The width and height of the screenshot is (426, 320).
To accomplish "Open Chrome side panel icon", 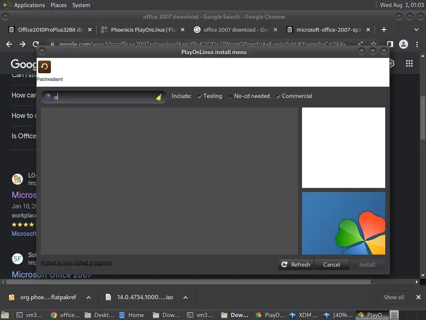I will tap(390, 44).
